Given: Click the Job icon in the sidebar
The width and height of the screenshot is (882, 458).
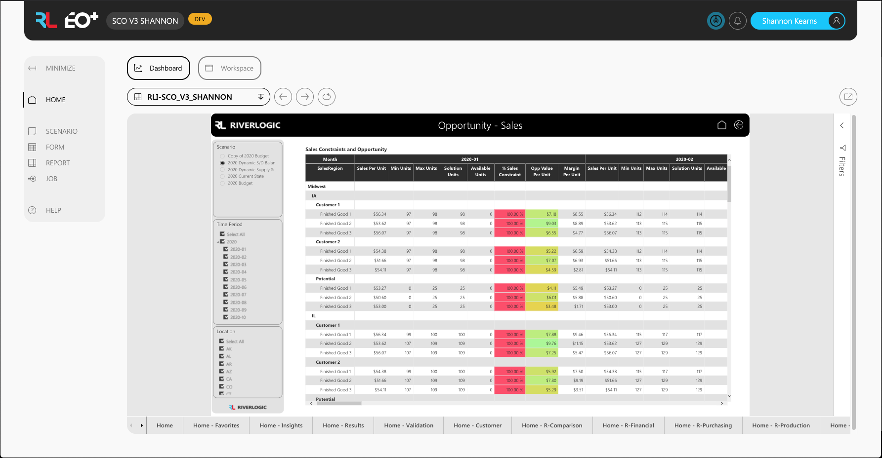Looking at the screenshot, I should click(x=32, y=178).
